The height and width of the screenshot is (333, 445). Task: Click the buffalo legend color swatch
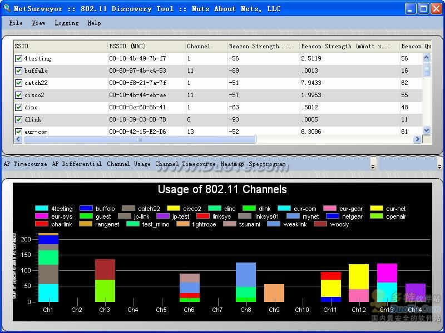click(x=86, y=209)
